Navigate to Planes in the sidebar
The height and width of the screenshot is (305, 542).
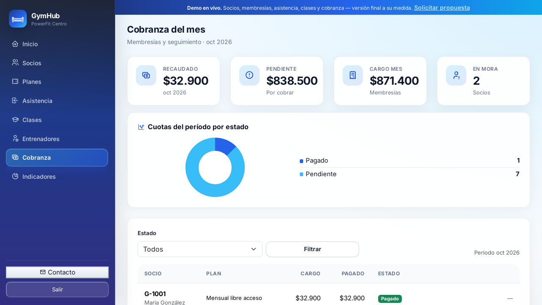click(57, 81)
